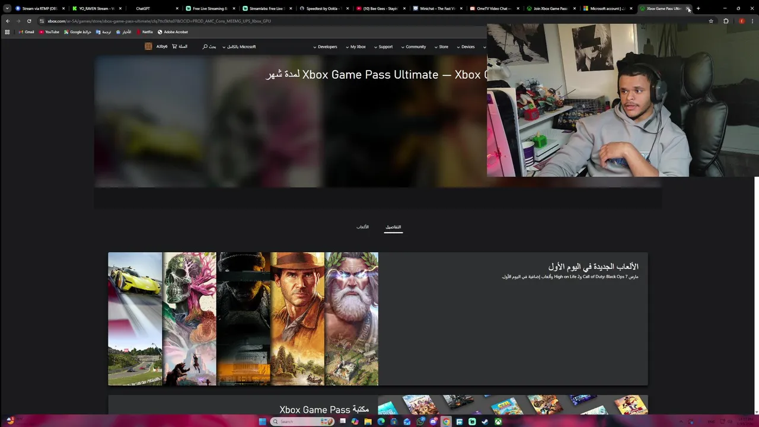
Task: Expand the Store menu
Action: 441,47
